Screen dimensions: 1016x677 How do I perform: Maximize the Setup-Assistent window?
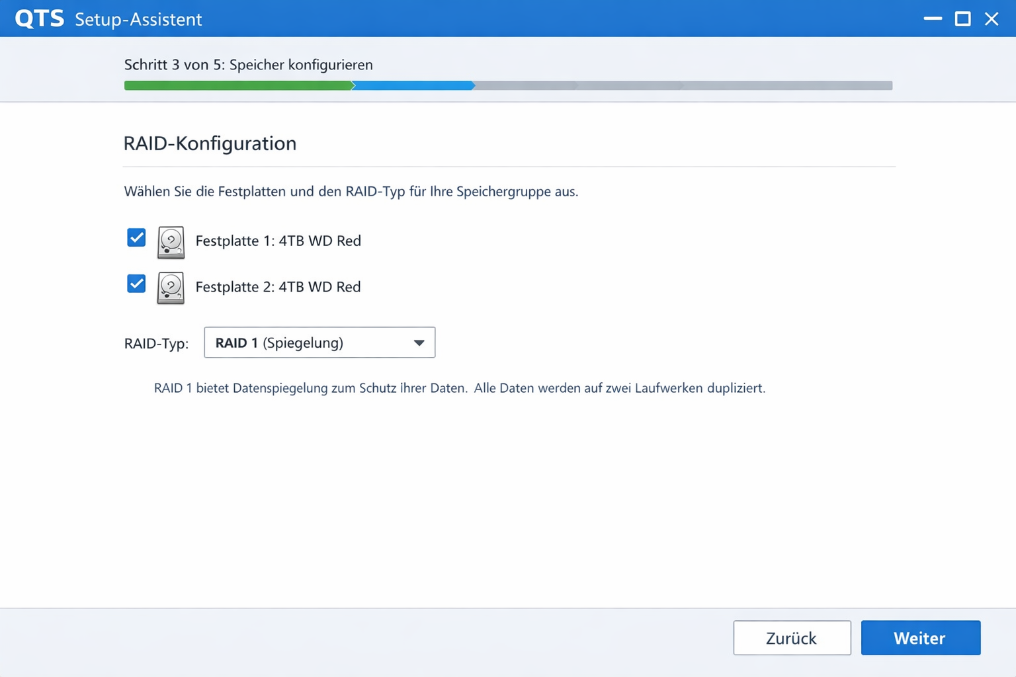[x=962, y=19]
